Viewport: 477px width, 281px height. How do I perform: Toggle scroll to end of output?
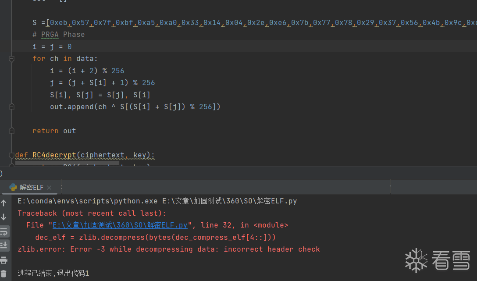(x=4, y=245)
